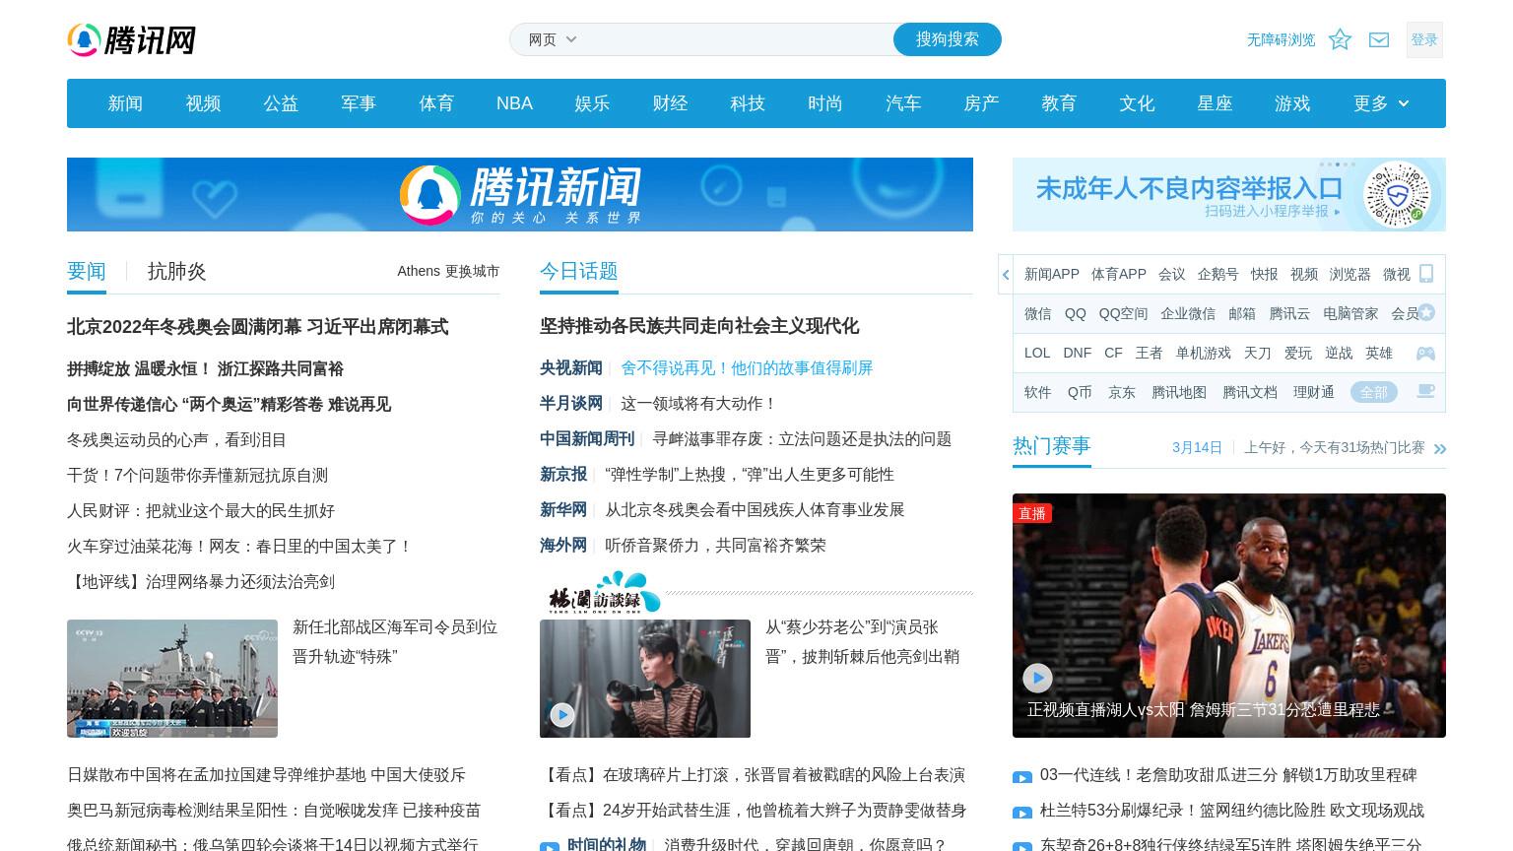Click the member star icon beside 会员
The width and height of the screenshot is (1513, 851).
(x=1426, y=313)
